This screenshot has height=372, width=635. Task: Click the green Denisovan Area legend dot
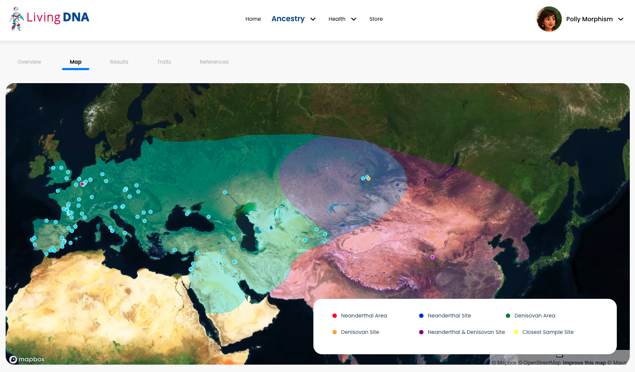[508, 316]
